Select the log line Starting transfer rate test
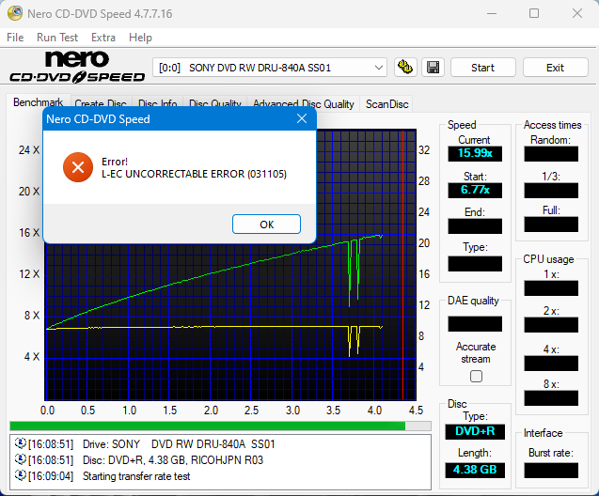 coord(136,476)
